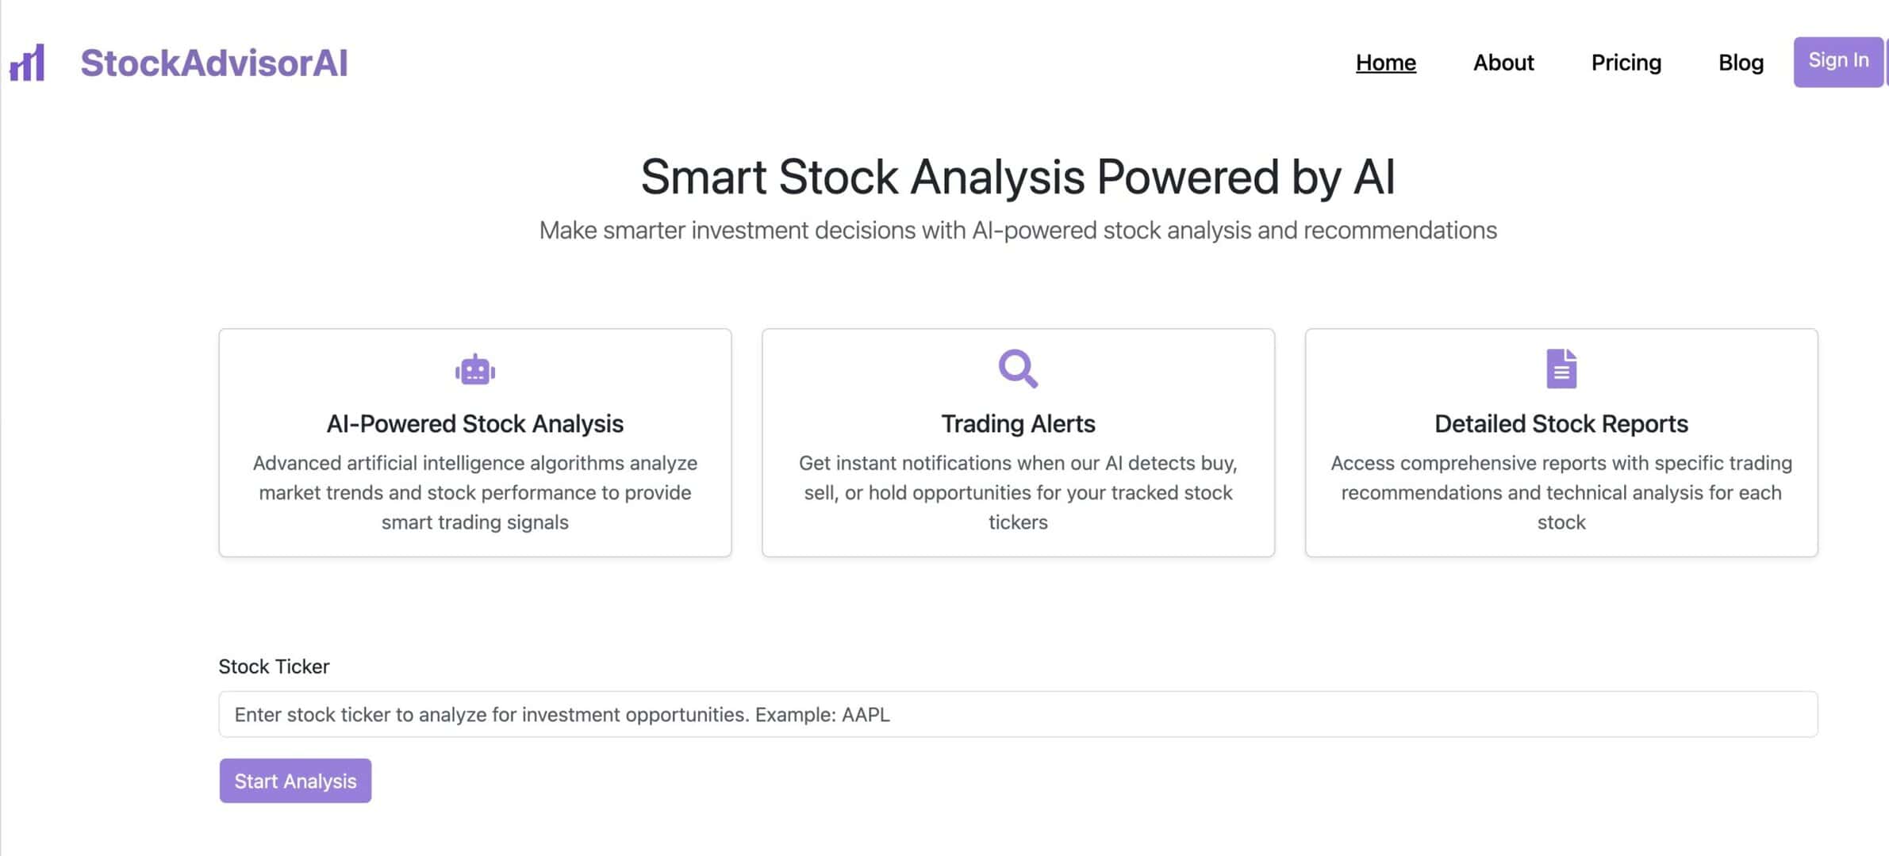Click the robot icon on the AI card
1889x856 pixels.
[x=475, y=369]
